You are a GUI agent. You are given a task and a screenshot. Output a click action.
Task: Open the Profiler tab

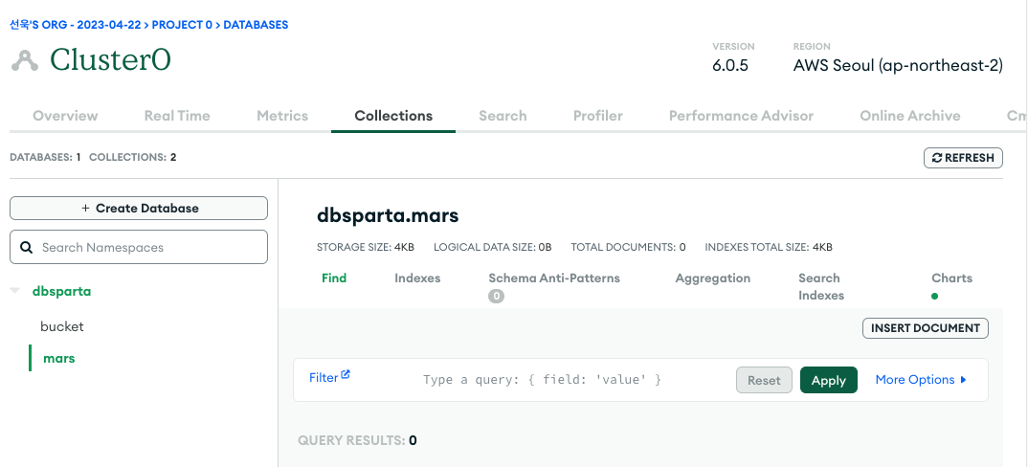point(598,116)
